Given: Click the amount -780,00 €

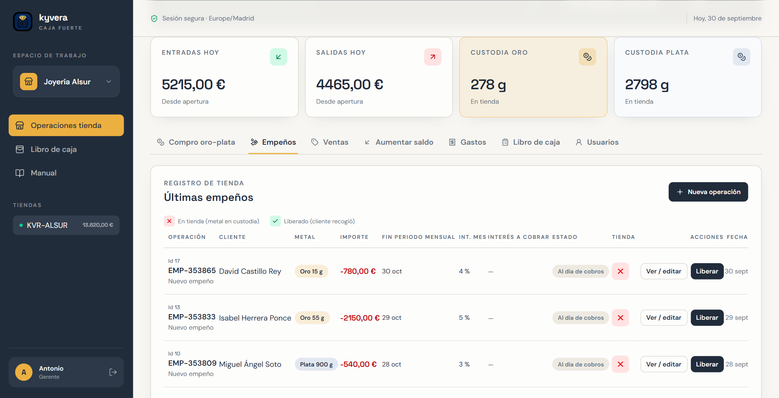Looking at the screenshot, I should [x=358, y=271].
